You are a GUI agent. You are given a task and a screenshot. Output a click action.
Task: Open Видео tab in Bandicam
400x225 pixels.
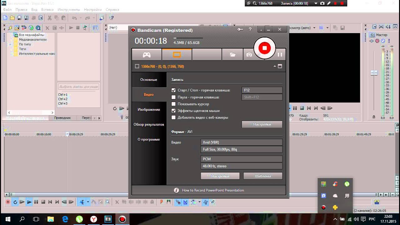pyautogui.click(x=149, y=95)
